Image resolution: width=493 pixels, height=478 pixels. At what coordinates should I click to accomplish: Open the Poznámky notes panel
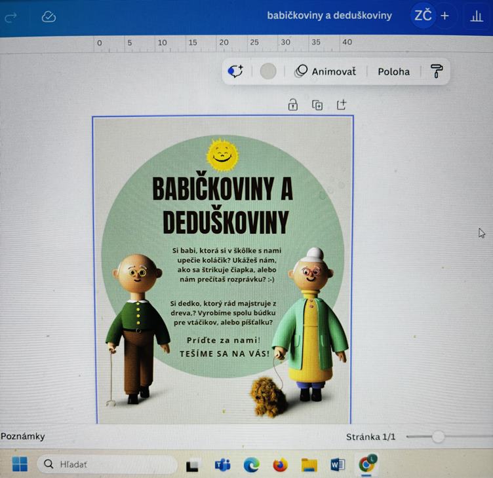pyautogui.click(x=23, y=436)
